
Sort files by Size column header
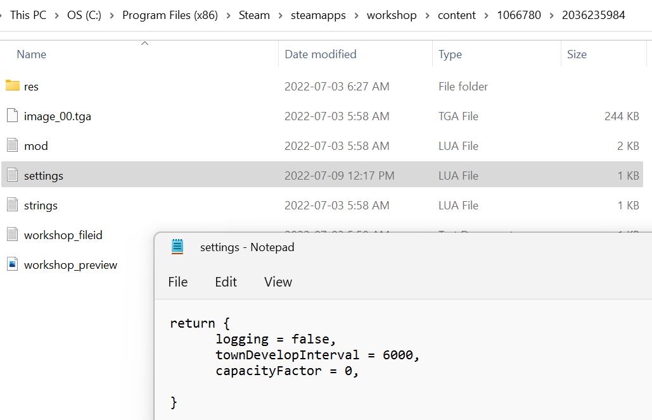click(x=577, y=54)
